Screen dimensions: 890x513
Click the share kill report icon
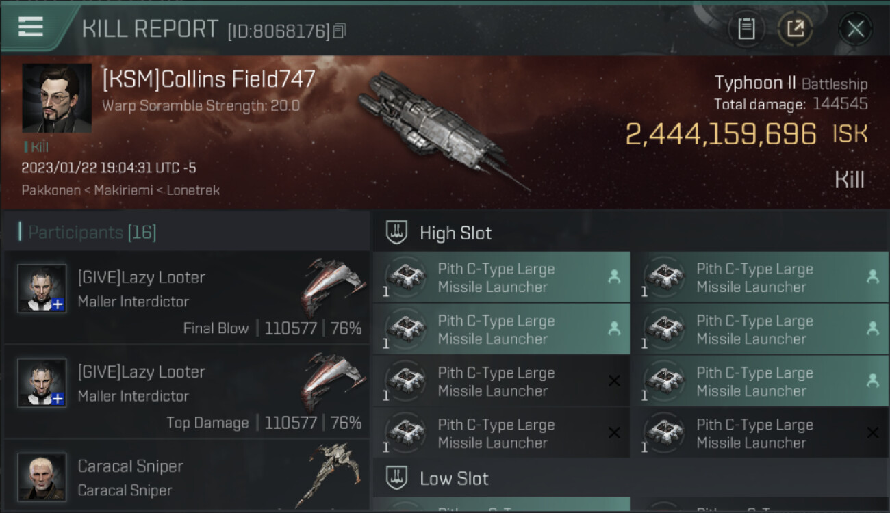coord(795,29)
